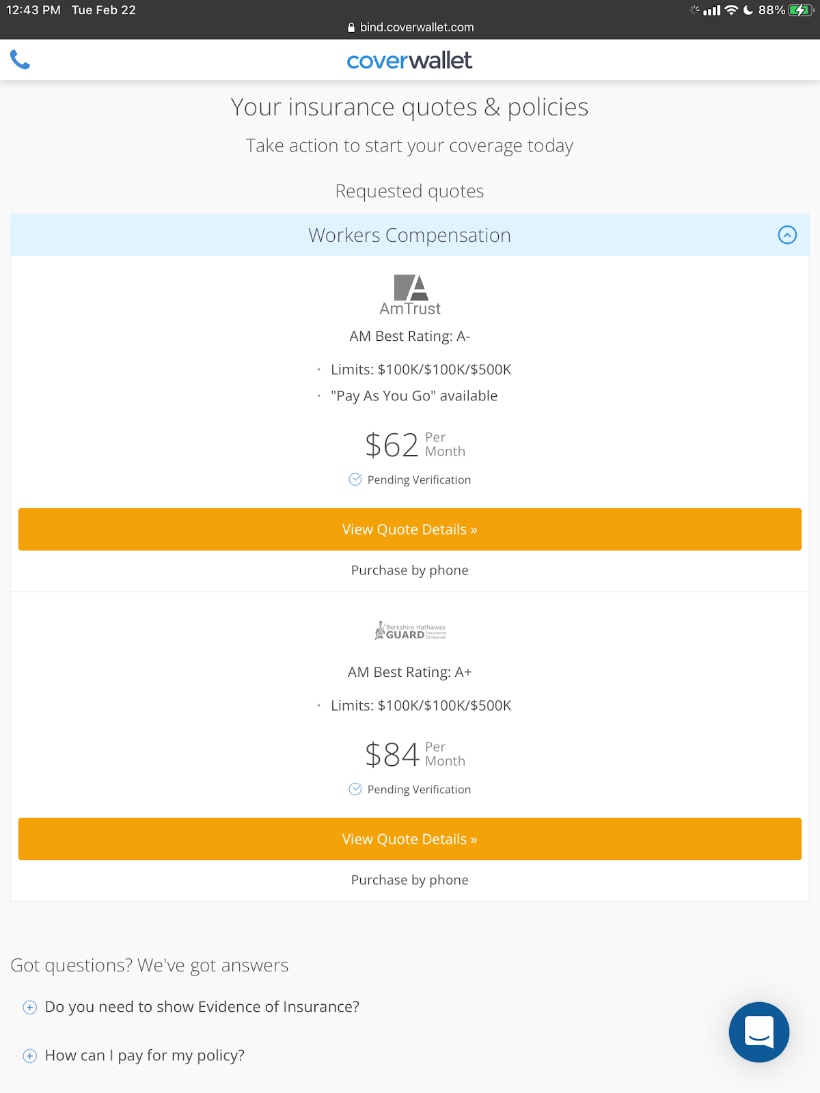
Task: Click the CoverWallet logo
Action: 409,61
